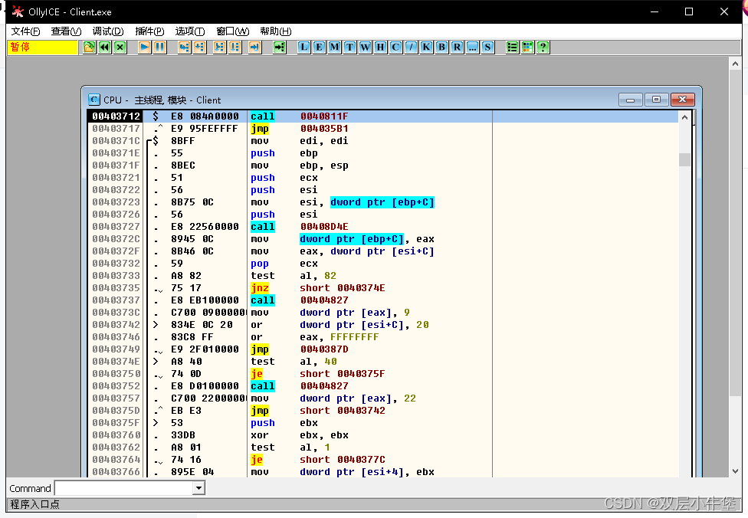Click the Help question mark icon
Image resolution: width=748 pixels, height=518 pixels.
[x=543, y=48]
